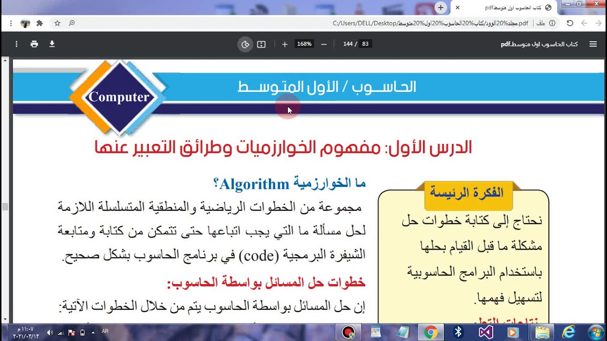The width and height of the screenshot is (607, 341).
Task: Open a new browser tab
Action: [441, 8]
